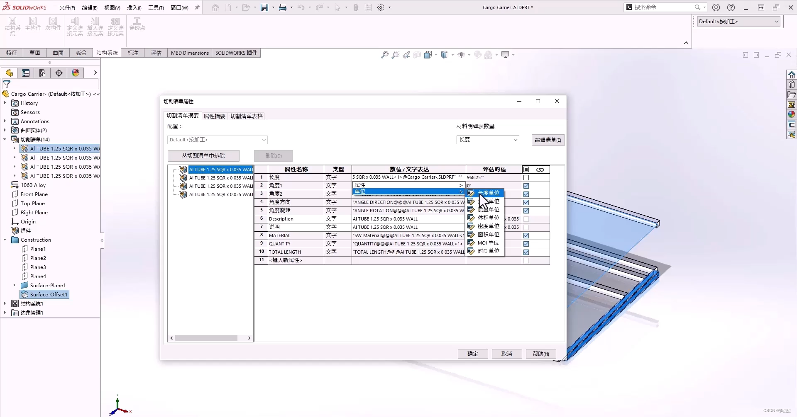797x417 pixels.
Task: Open the Appearances color ball icon in task pane
Action: click(792, 114)
